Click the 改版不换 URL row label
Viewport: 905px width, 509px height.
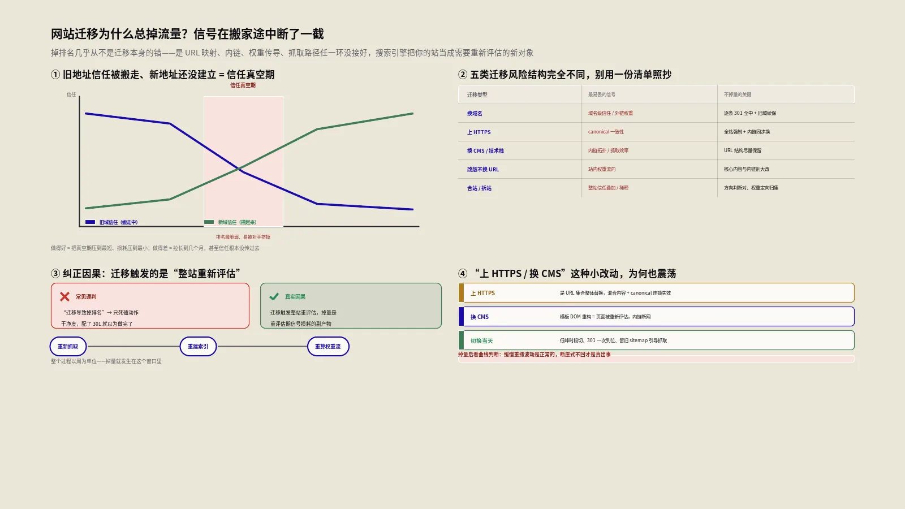[x=483, y=169]
